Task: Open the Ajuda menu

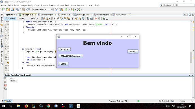Action: coord(97,5)
